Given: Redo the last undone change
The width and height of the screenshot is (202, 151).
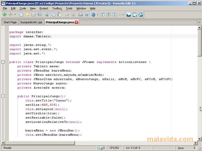Looking at the screenshot, I should 73,14.
